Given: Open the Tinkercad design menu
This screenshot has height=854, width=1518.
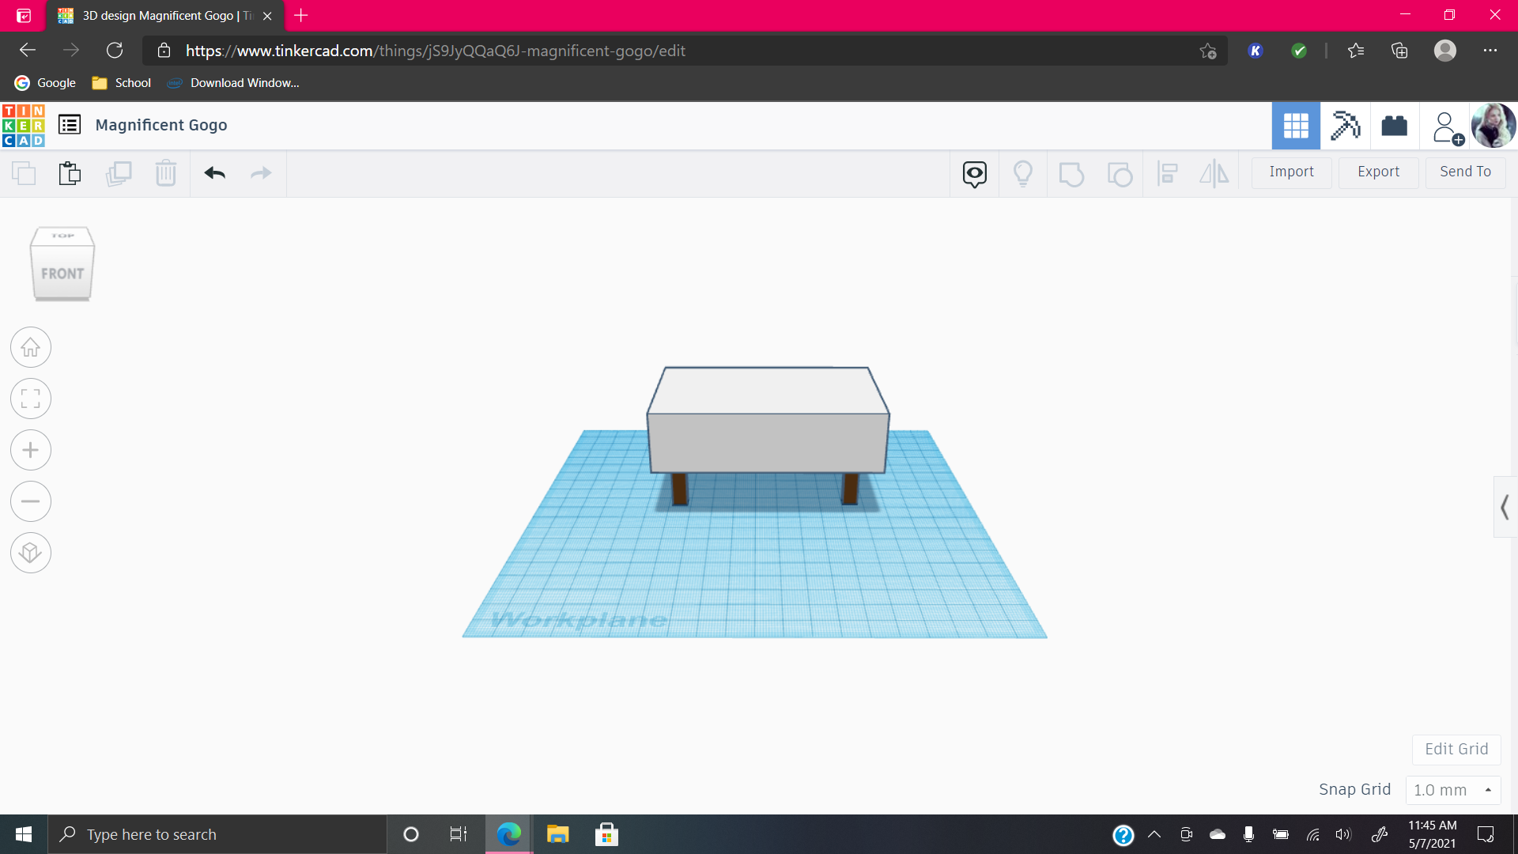Looking at the screenshot, I should (x=69, y=124).
